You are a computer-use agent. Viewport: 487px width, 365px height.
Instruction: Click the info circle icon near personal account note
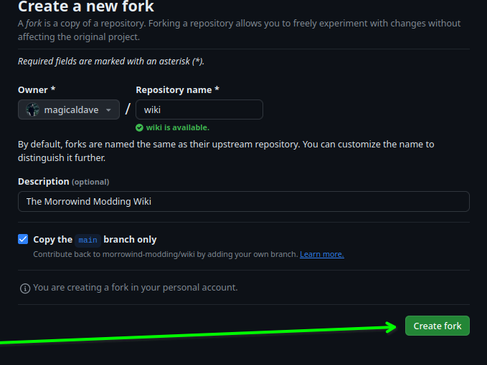(x=25, y=288)
